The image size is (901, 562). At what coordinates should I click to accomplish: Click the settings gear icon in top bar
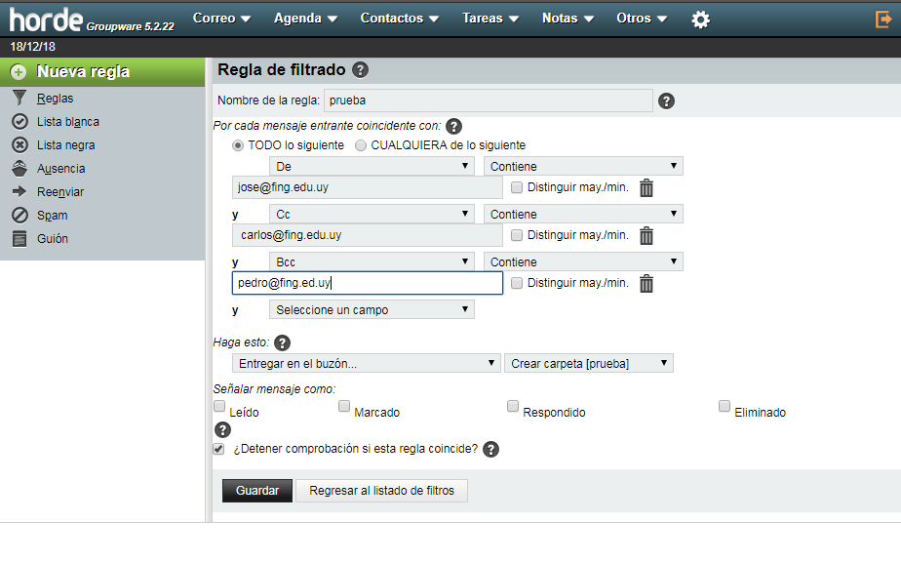(x=700, y=19)
